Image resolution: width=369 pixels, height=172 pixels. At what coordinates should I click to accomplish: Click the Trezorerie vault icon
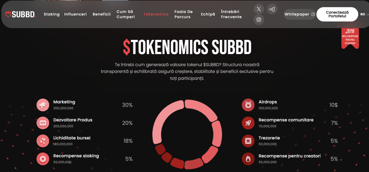[x=248, y=141]
